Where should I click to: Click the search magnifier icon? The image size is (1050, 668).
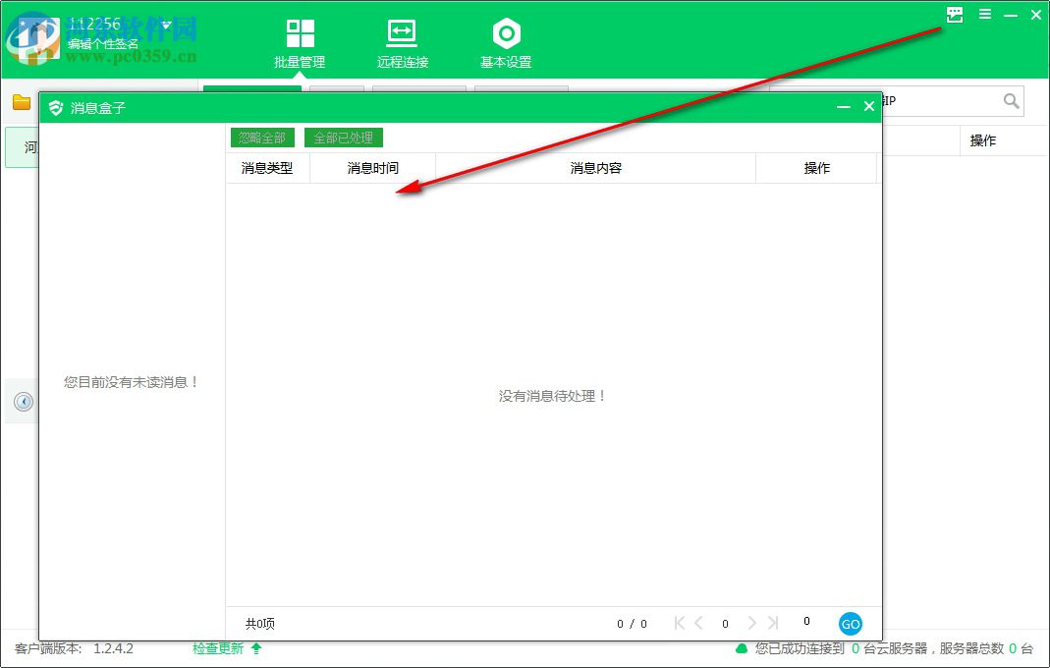coord(1012,101)
